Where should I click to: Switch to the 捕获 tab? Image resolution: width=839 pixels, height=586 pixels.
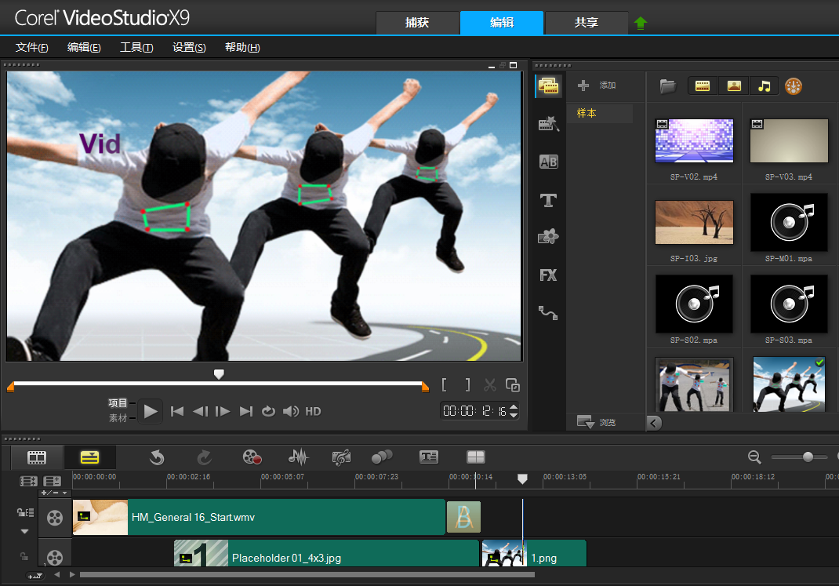pos(417,23)
